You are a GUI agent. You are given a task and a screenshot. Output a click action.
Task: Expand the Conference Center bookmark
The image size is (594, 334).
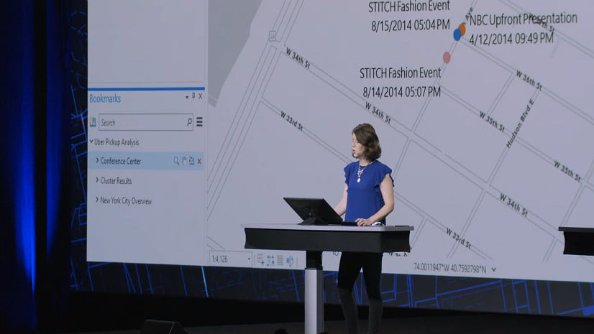coord(97,160)
